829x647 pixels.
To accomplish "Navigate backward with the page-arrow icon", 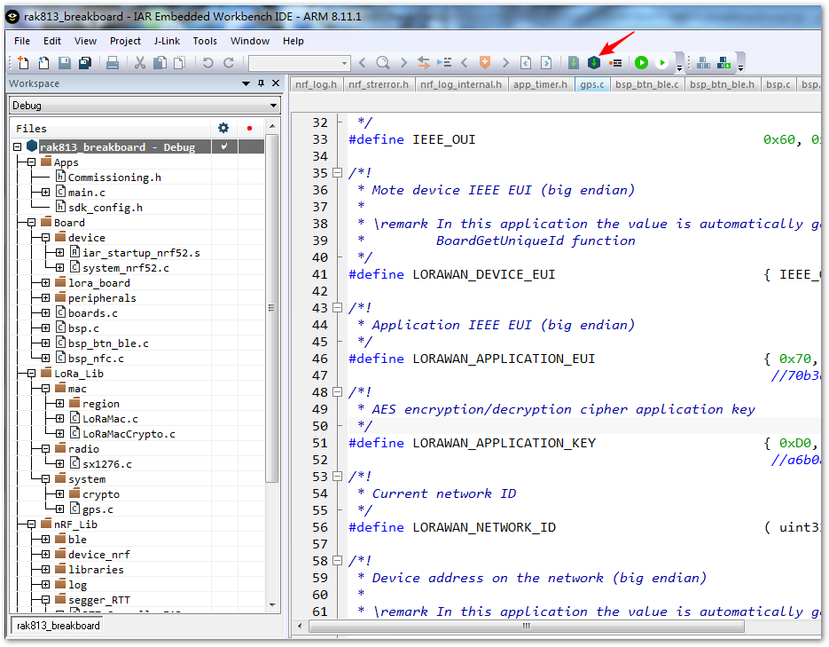I will point(526,63).
